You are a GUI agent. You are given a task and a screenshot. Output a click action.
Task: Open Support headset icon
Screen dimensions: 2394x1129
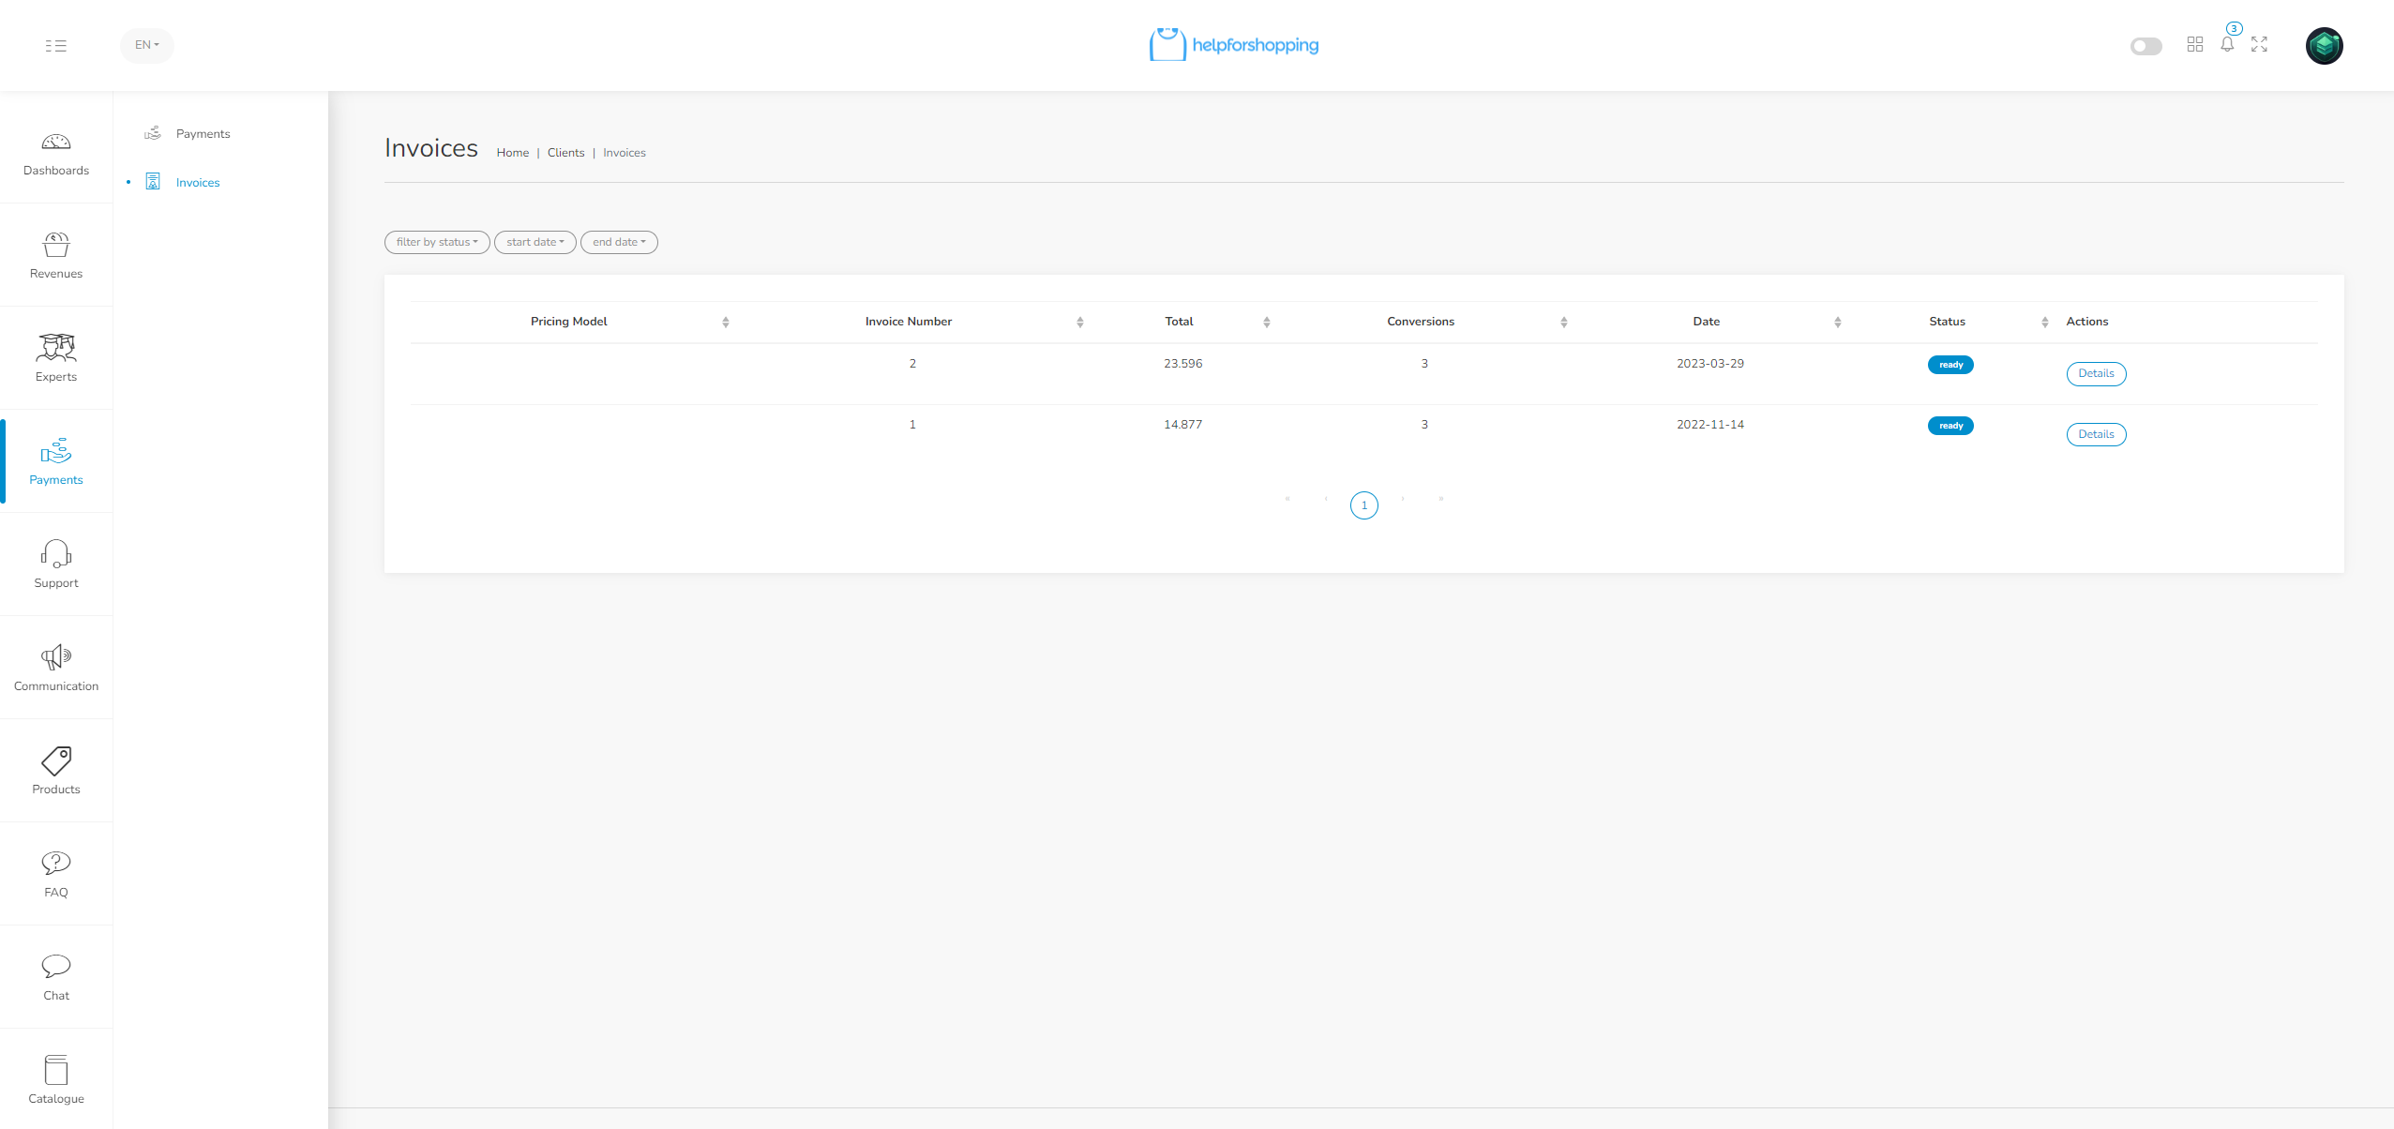tap(56, 554)
